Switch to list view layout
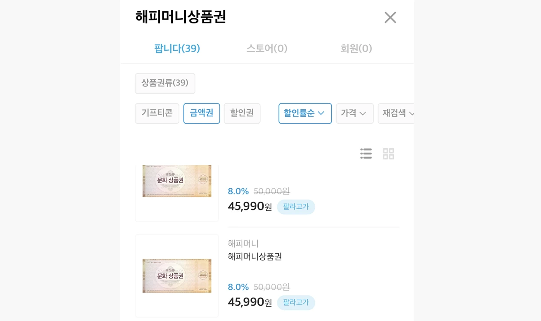This screenshot has width=541, height=321. click(366, 153)
